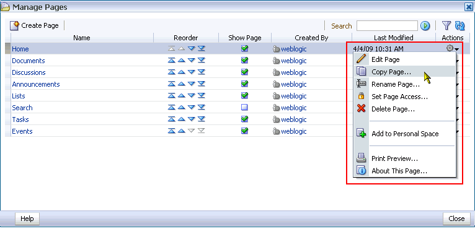Sort by Last Modified column header

click(394, 38)
